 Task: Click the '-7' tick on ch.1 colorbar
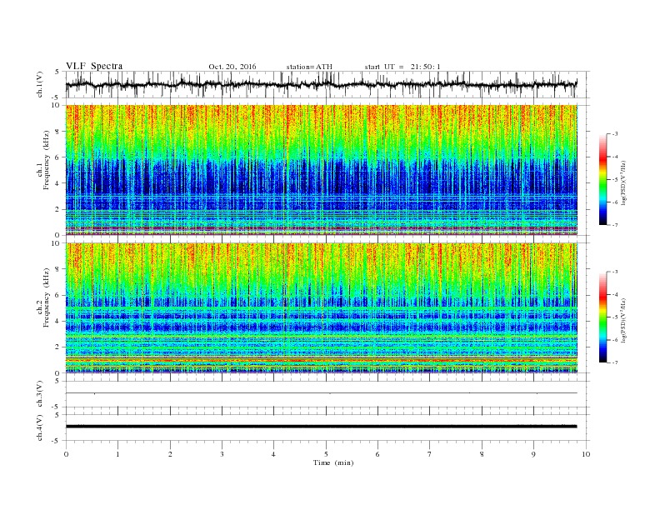(x=615, y=225)
